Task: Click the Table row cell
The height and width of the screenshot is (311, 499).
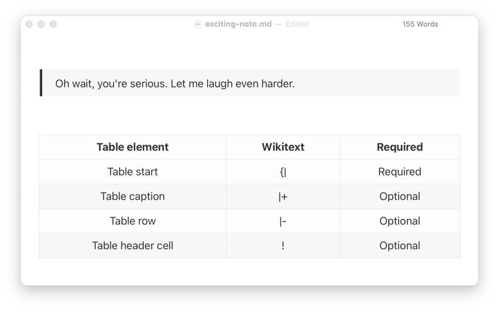Action: tap(132, 221)
